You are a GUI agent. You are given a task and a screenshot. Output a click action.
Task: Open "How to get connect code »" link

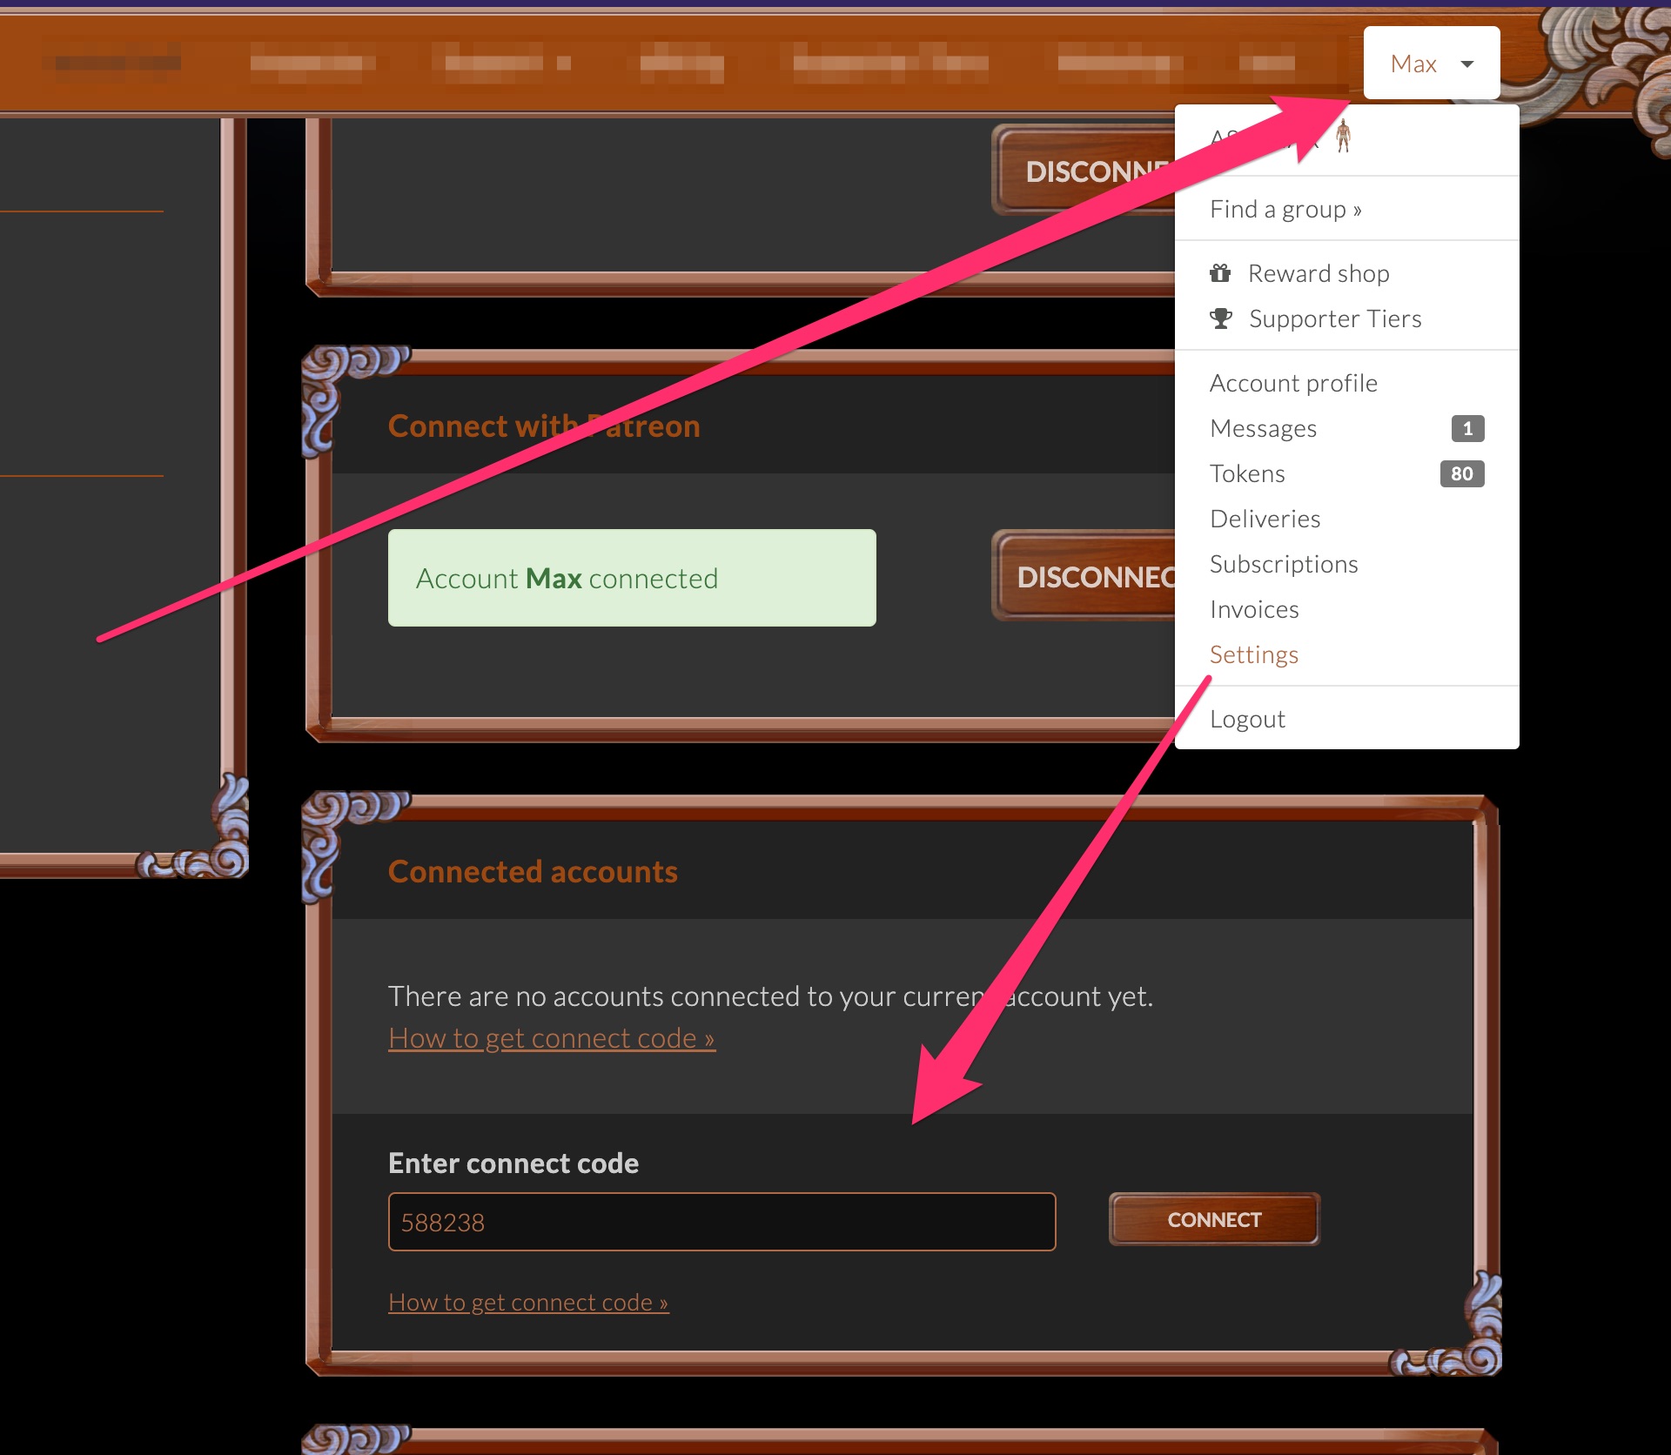pyautogui.click(x=551, y=1037)
